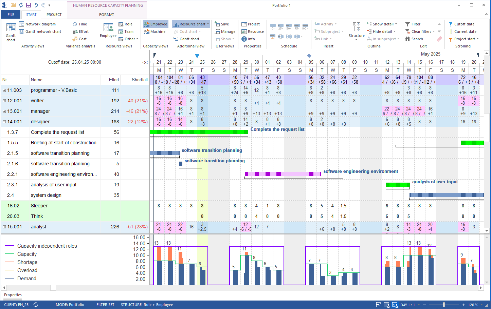Viewport: 491px width, 309px height.
Task: Toggle the Machine capacity view
Action: (x=155, y=32)
